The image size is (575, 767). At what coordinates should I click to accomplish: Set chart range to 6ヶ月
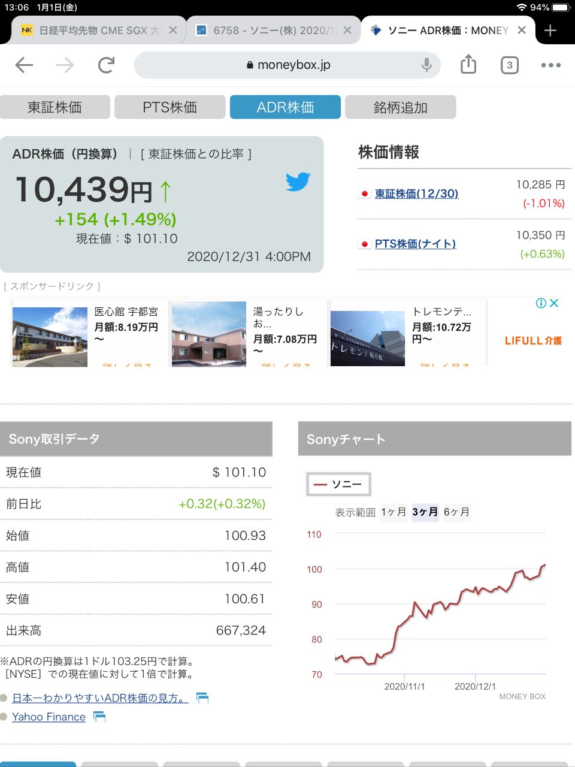pyautogui.click(x=456, y=512)
